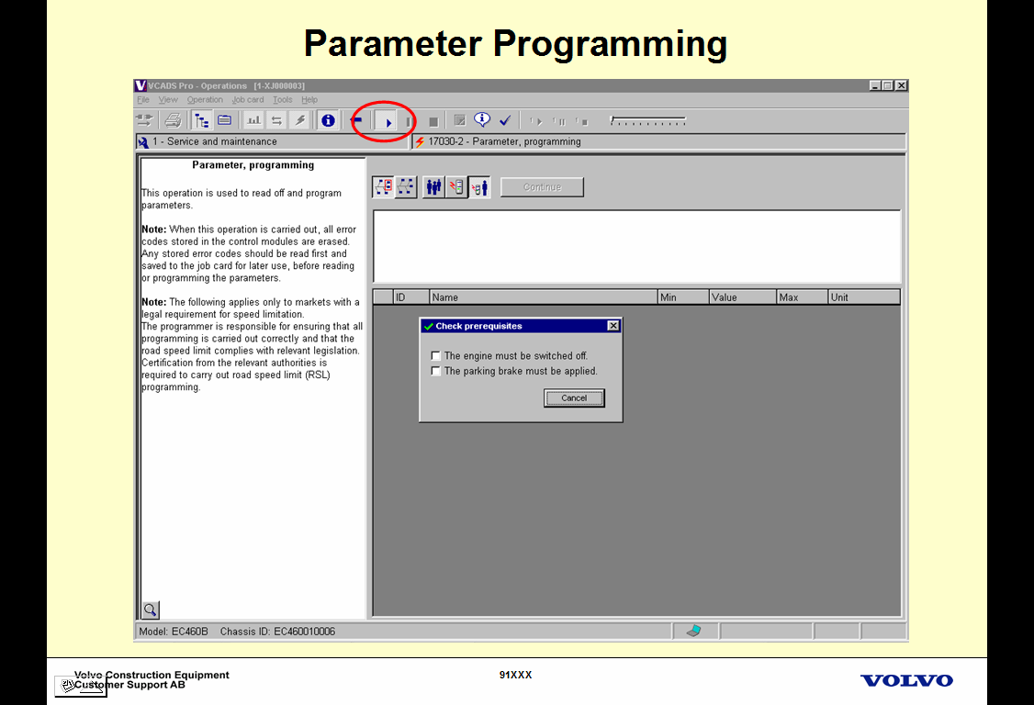Check 'The parking brake must be applied'
Viewport: 1034px width, 705px height.
[435, 371]
